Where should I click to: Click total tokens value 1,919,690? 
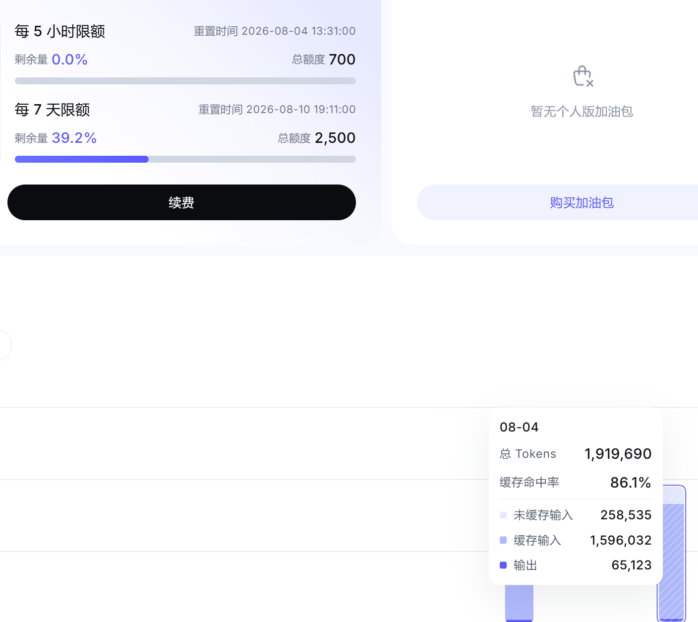pyautogui.click(x=618, y=454)
